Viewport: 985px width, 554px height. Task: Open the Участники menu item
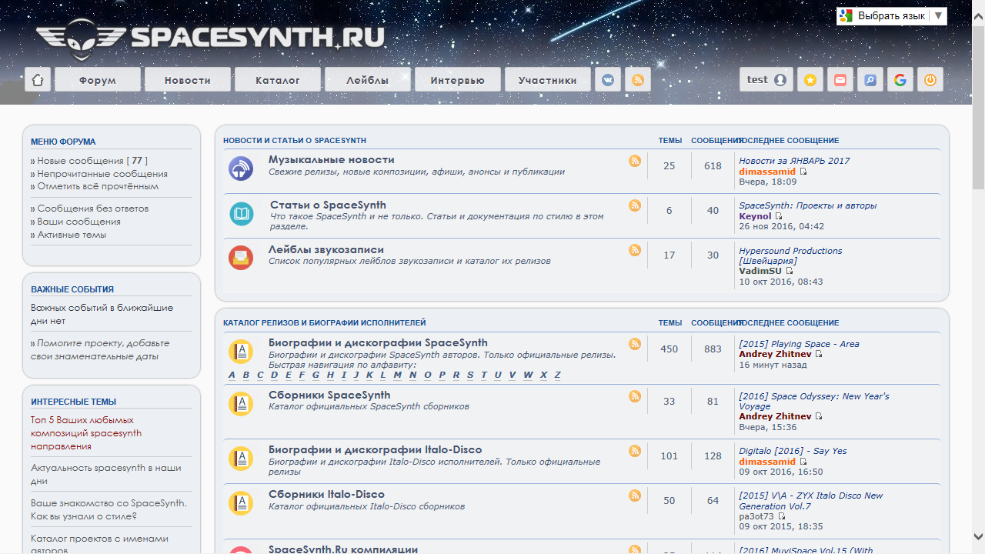coord(548,79)
